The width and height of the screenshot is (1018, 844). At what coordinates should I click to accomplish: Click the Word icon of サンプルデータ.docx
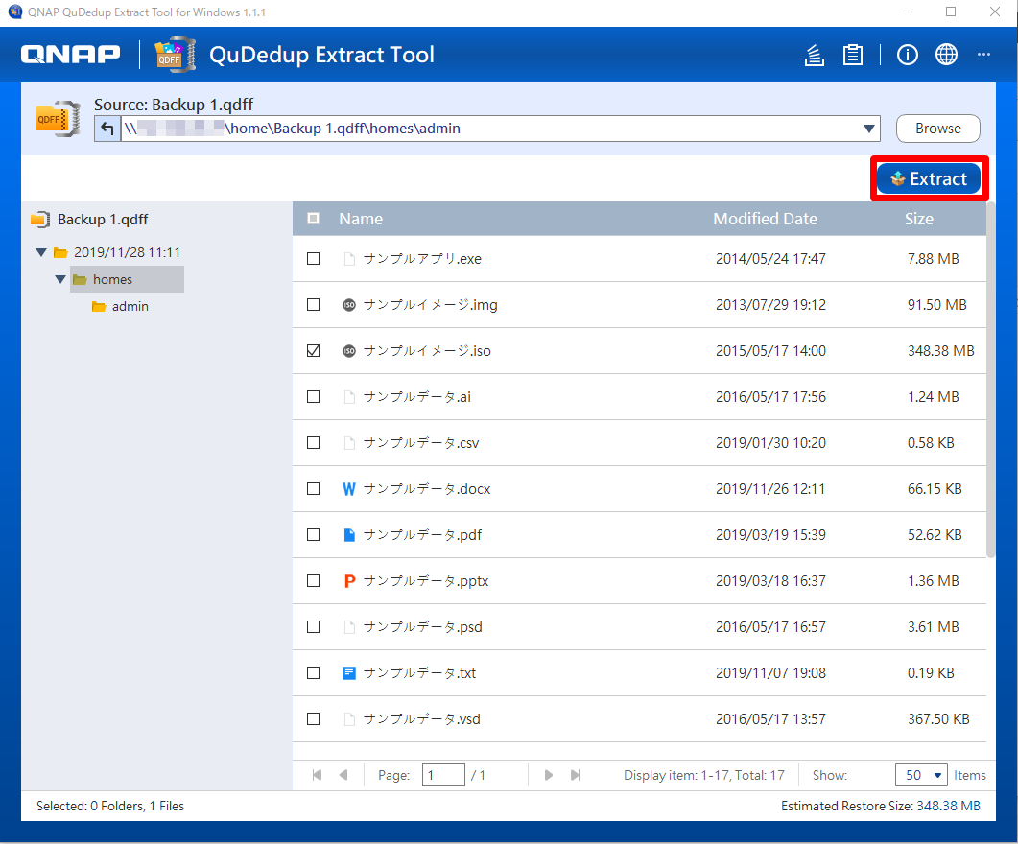349,489
